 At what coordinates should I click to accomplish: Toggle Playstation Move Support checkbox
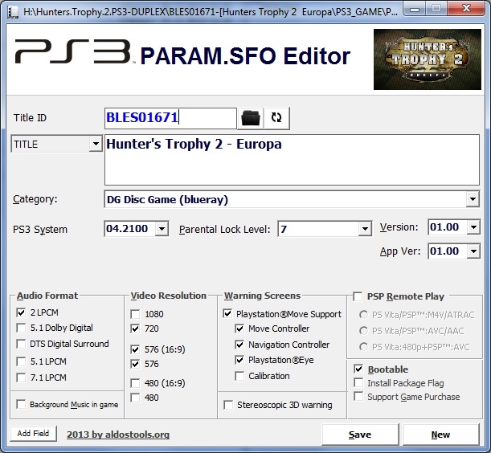click(227, 314)
